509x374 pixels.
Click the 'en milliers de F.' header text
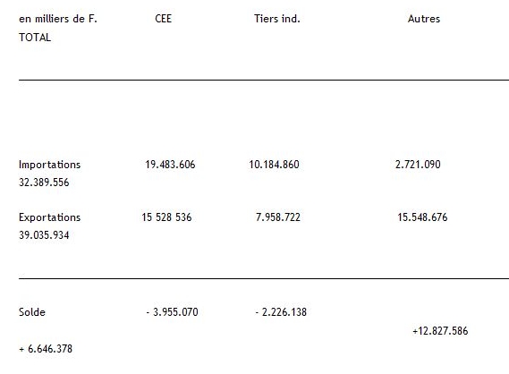pyautogui.click(x=58, y=19)
